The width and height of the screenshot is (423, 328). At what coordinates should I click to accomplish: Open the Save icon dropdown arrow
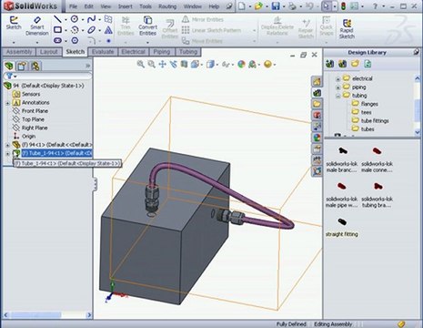tap(284, 6)
